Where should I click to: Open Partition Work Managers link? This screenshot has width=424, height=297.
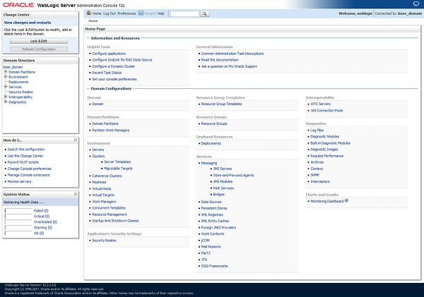pyautogui.click(x=111, y=130)
